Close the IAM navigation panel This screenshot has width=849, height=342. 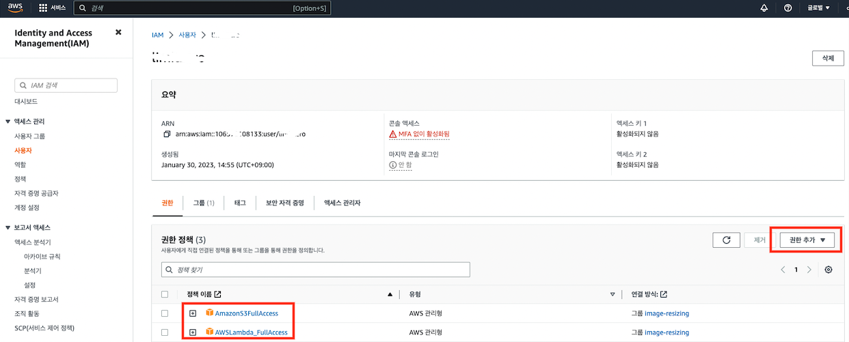coord(118,32)
